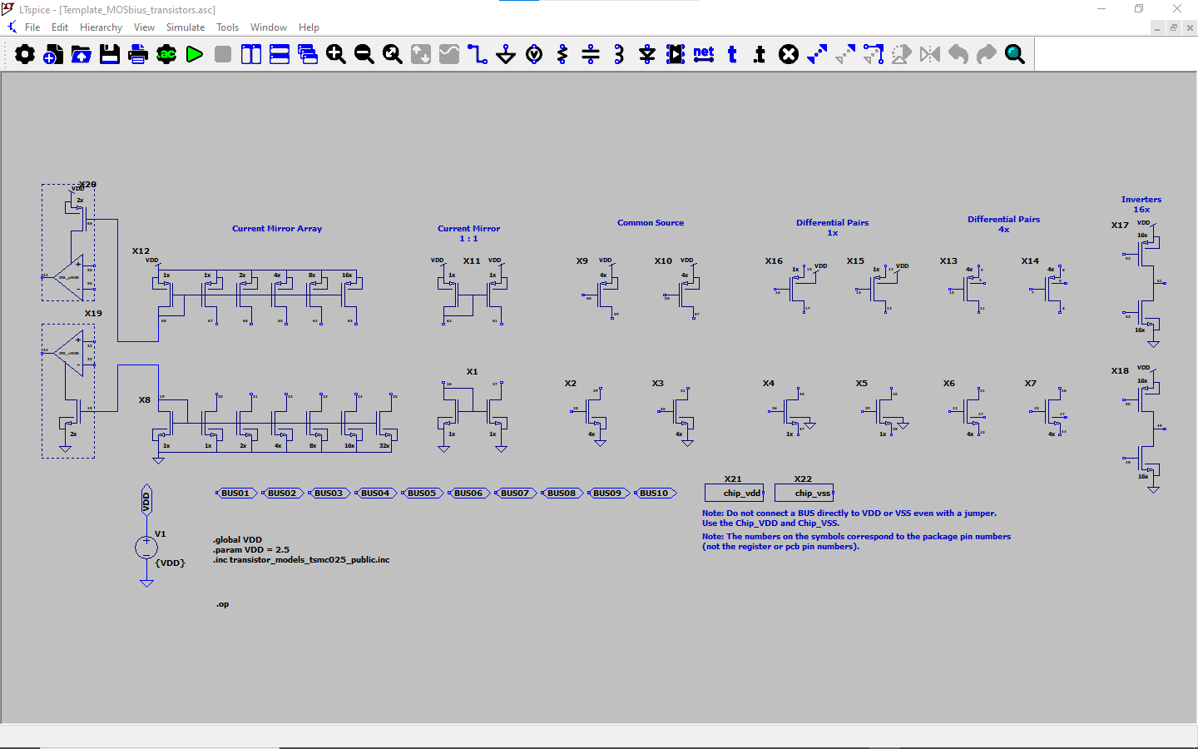Click the Find magnifier icon in the toolbar

pyautogui.click(x=1015, y=55)
